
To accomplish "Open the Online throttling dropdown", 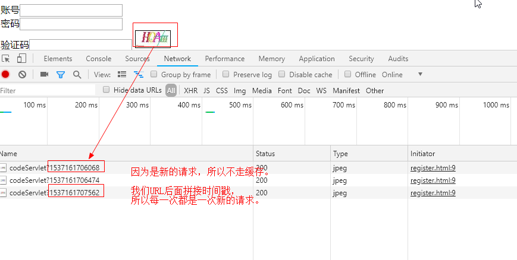I will click(402, 75).
